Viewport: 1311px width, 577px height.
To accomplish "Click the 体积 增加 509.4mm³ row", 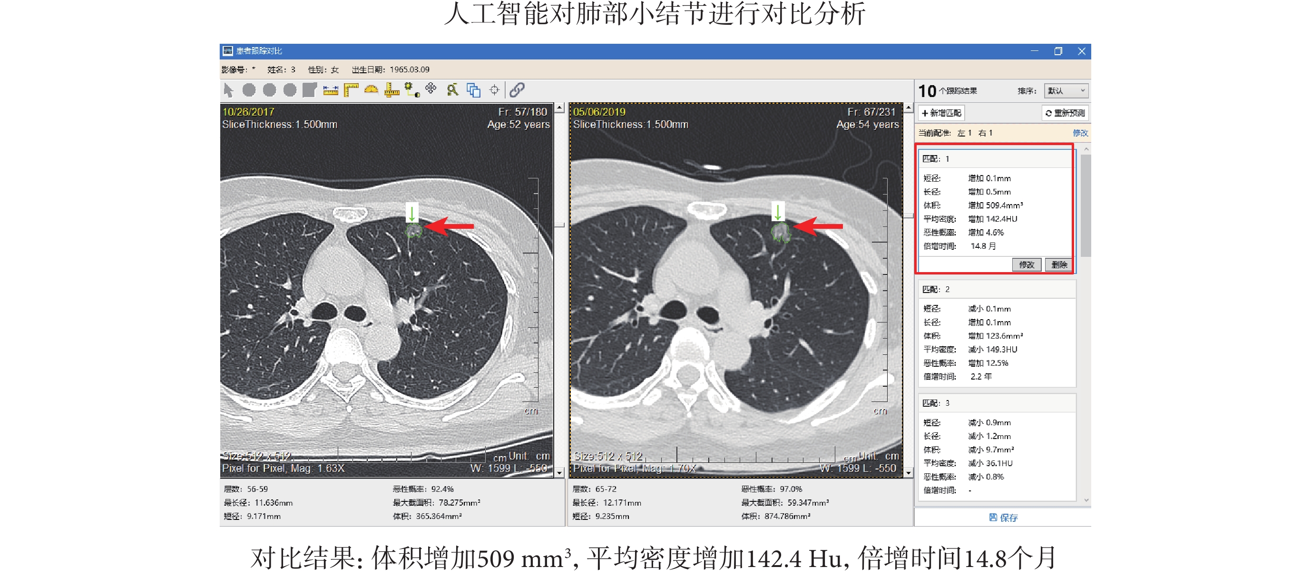I will [x=973, y=205].
